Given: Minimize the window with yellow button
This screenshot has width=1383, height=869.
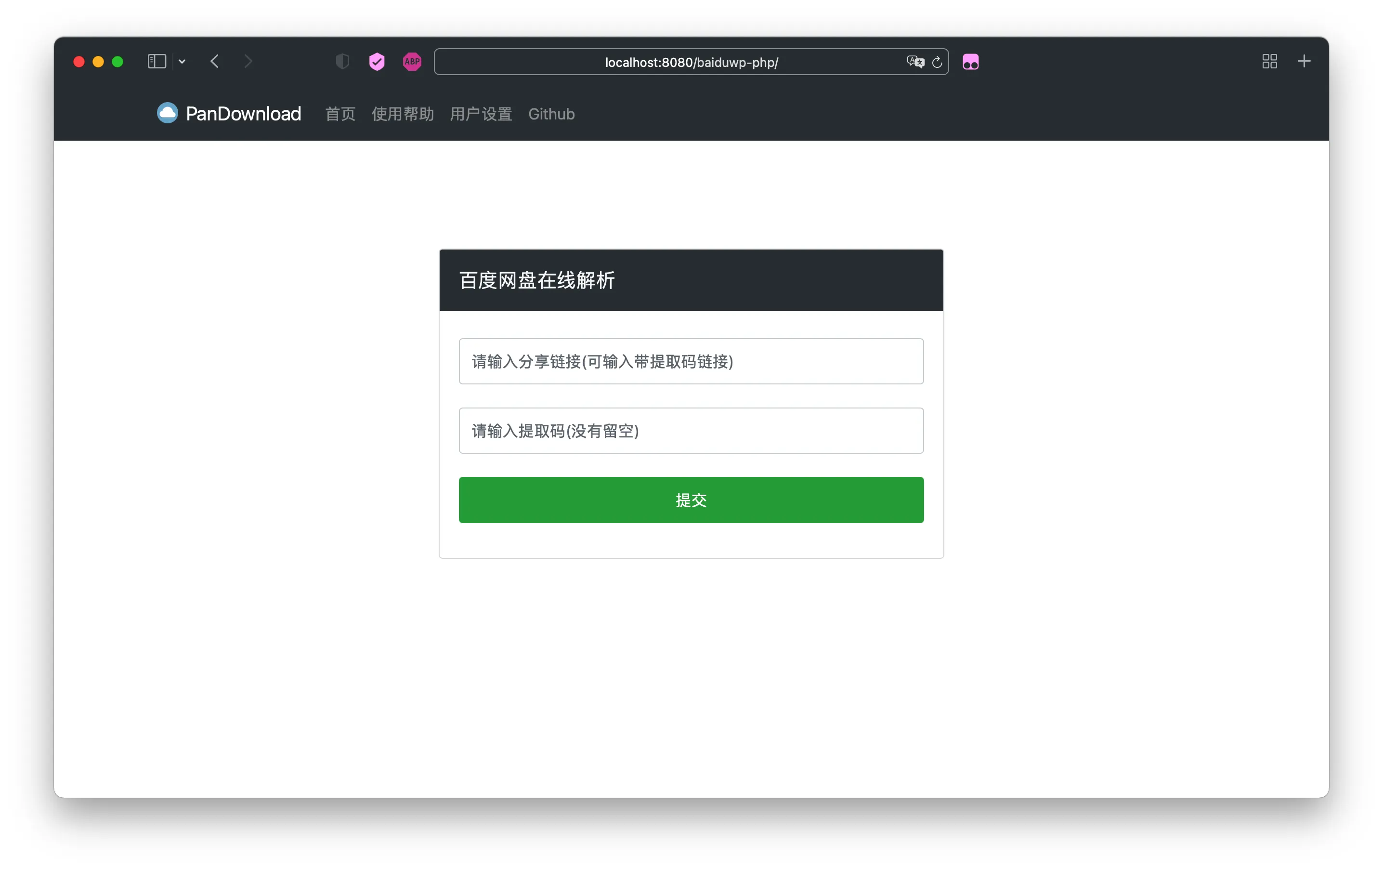Looking at the screenshot, I should pos(98,62).
